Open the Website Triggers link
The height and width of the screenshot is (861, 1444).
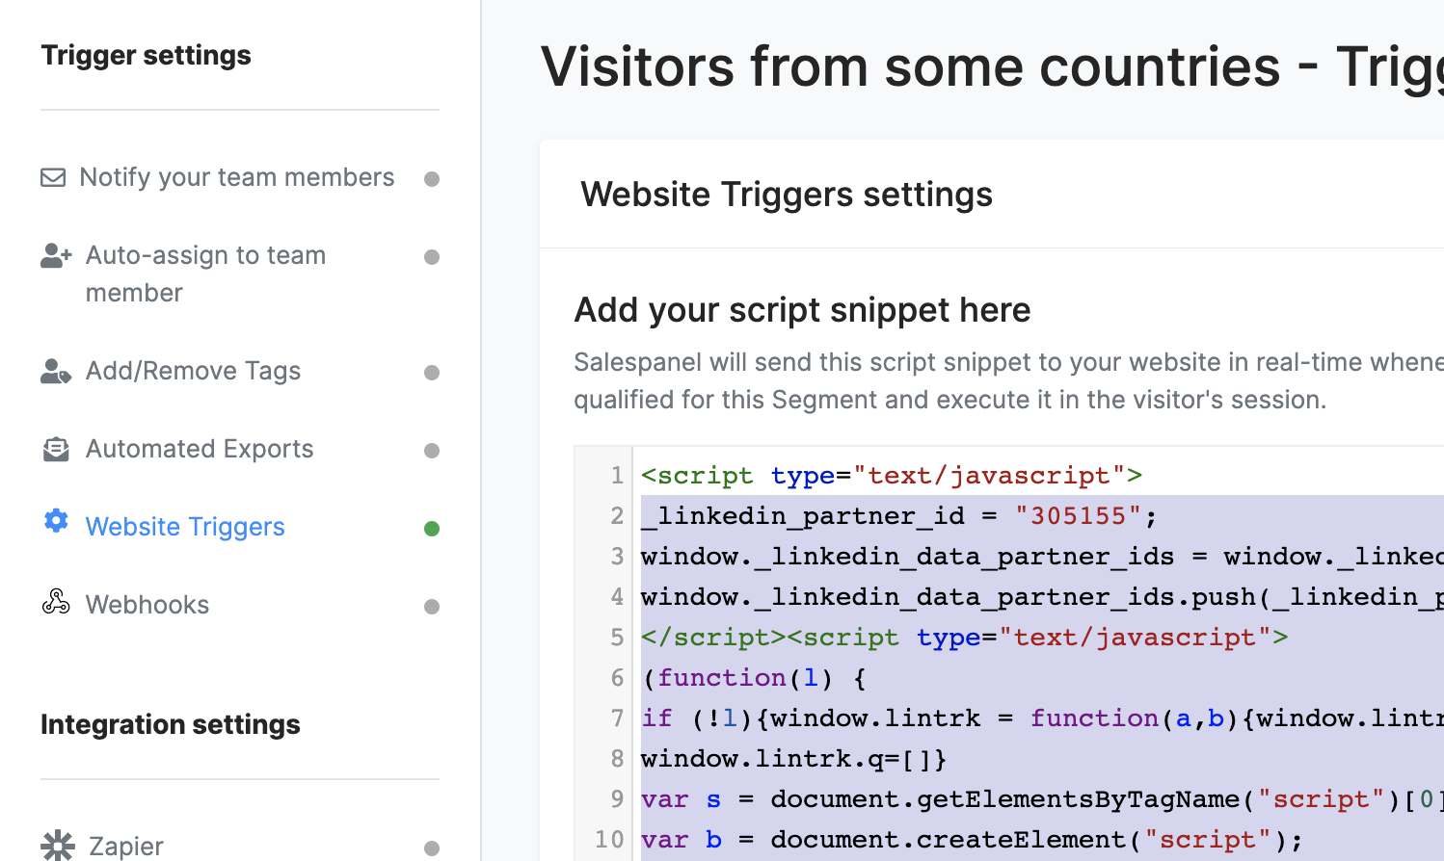click(185, 527)
